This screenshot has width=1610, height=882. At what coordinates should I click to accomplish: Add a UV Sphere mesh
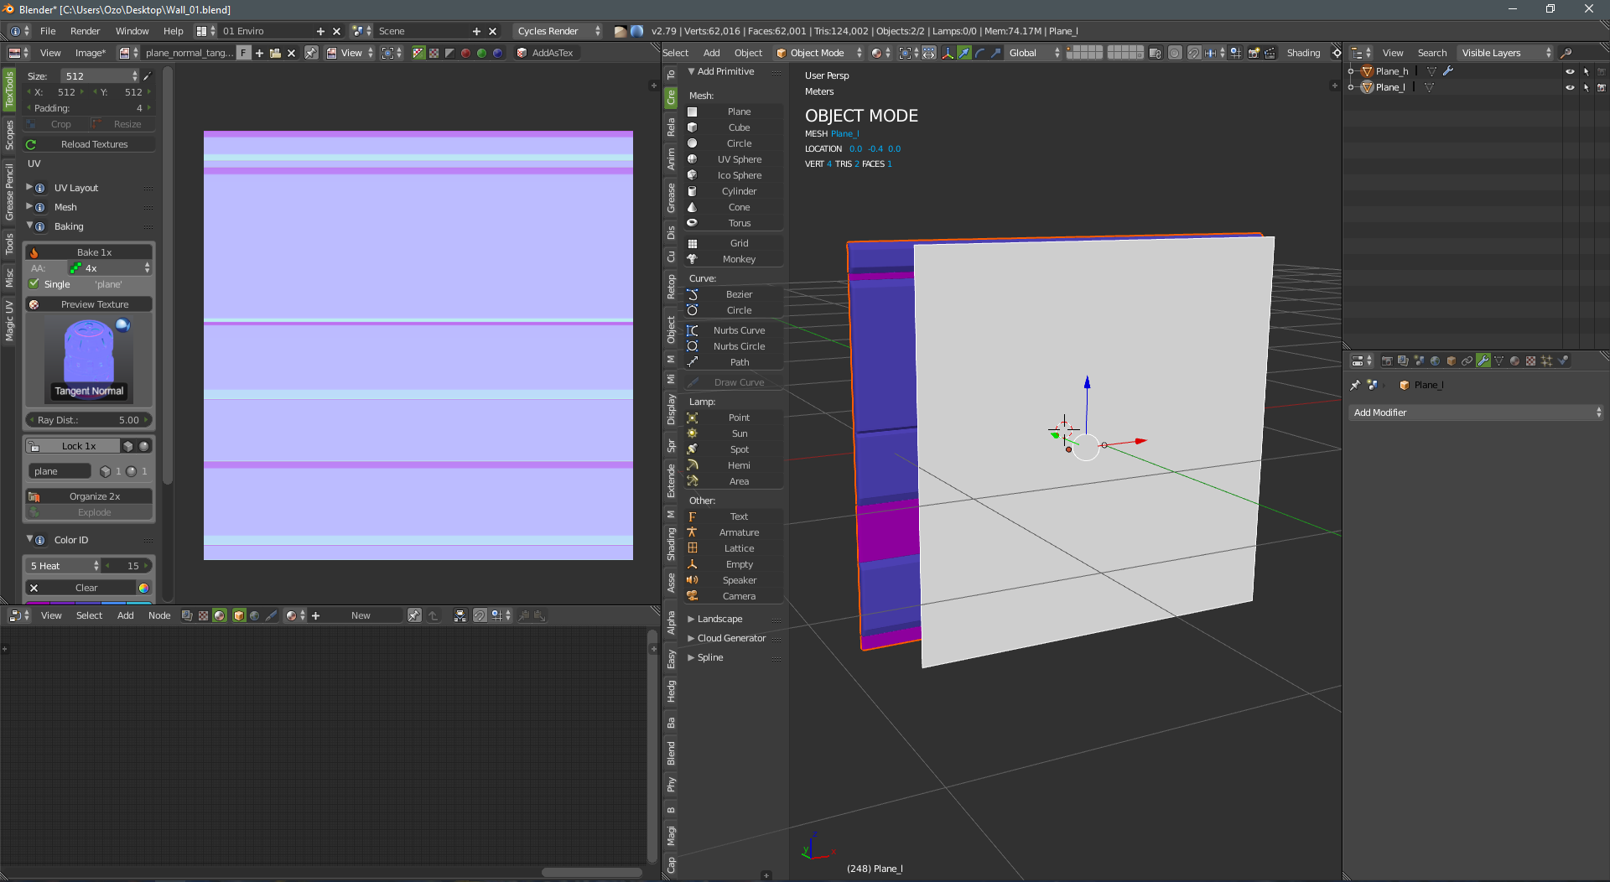735,159
